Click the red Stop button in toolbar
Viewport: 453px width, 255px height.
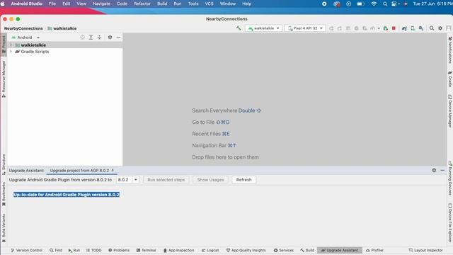(394, 28)
